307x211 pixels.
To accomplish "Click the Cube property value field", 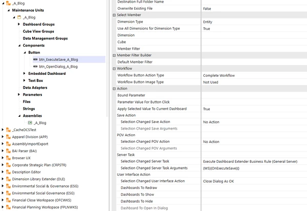I will point(254,42).
